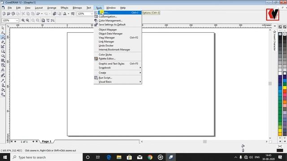Screen dimensions: 287x161
Task: Open Color Styles from the Tools menu
Action: (x=118, y=55)
